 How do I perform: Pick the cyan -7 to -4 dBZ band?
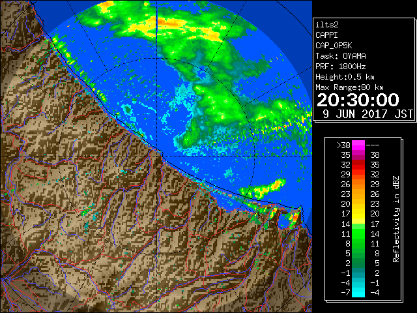[x=358, y=292]
